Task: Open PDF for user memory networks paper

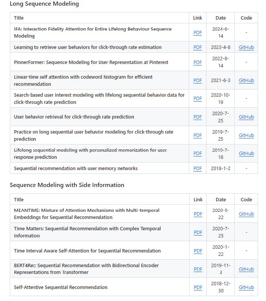Action: point(197,169)
